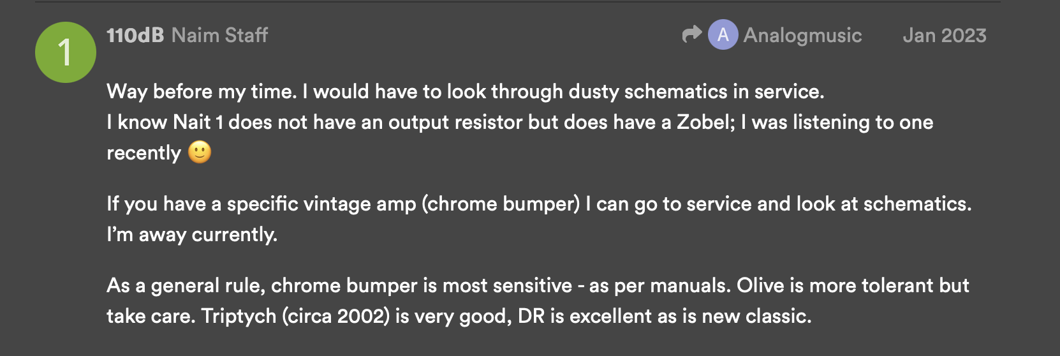Screen dimensions: 1060x356
Task: Open the purple "A" avatar of Analogmusic
Action: tap(723, 34)
